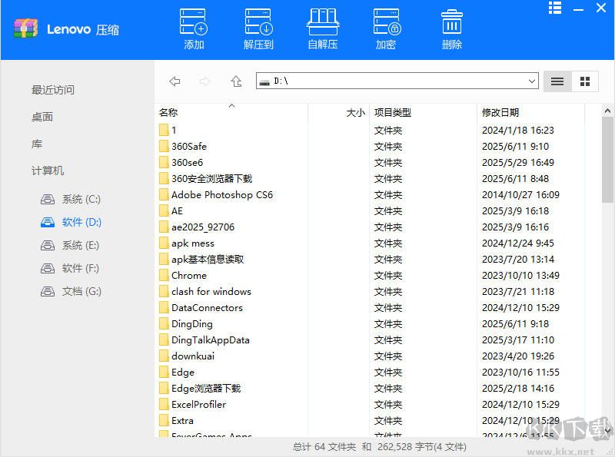Image resolution: width=615 pixels, height=457 pixels.
Task: Select the 360Safe folder icon
Action: (164, 146)
